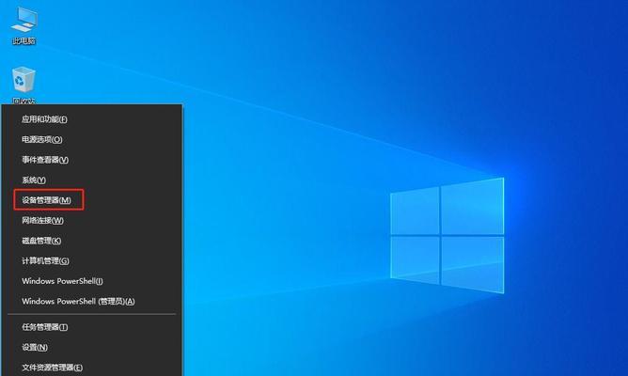The width and height of the screenshot is (628, 376).
Task: Select the 回收站 Recycle Bin icon
Action: pyautogui.click(x=24, y=85)
